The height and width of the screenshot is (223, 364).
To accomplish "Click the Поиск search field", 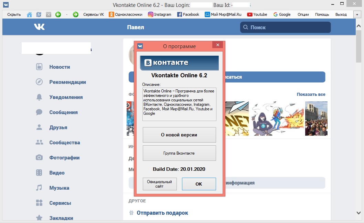I will pos(285,27).
